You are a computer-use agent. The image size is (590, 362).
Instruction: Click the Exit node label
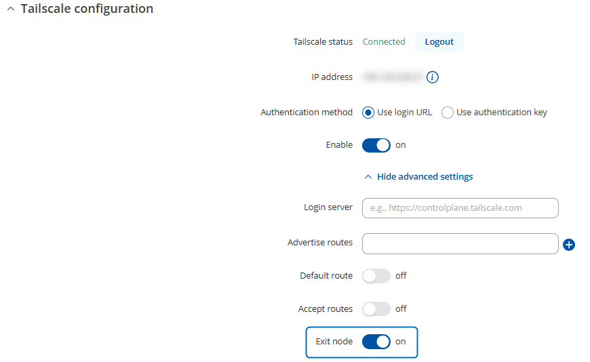click(x=334, y=341)
